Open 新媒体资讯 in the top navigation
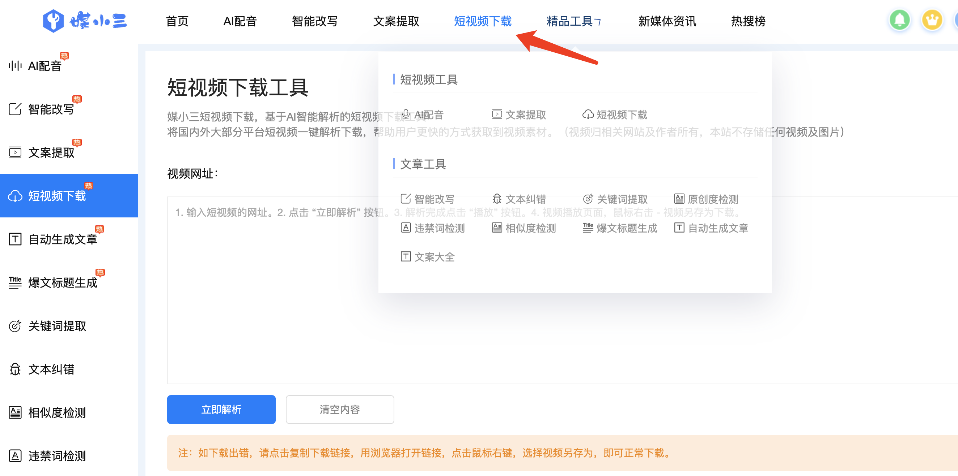Image resolution: width=958 pixels, height=476 pixels. click(667, 21)
